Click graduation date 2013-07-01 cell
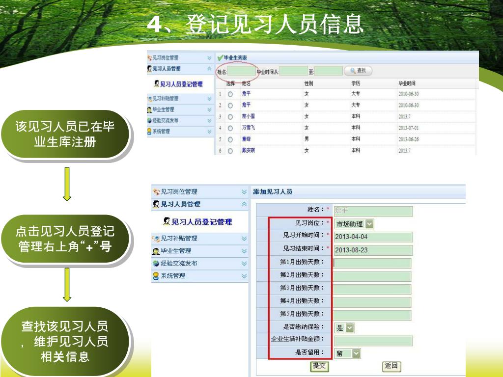Image resolution: width=503 pixels, height=377 pixels. point(409,128)
